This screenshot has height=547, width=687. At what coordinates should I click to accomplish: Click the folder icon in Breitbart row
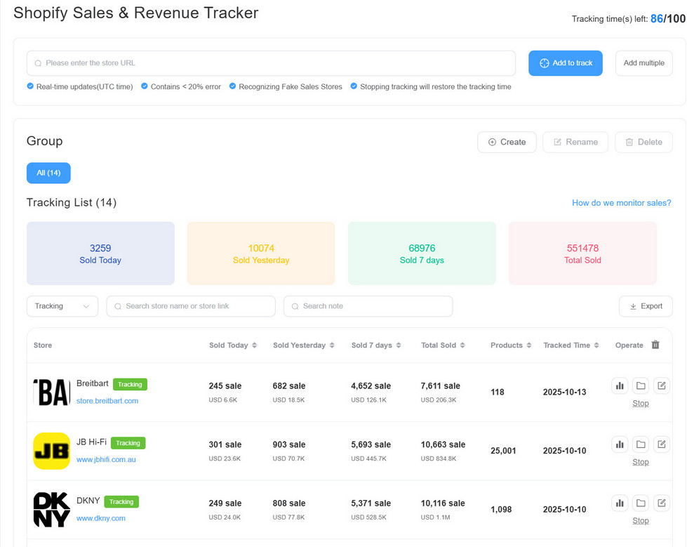641,385
